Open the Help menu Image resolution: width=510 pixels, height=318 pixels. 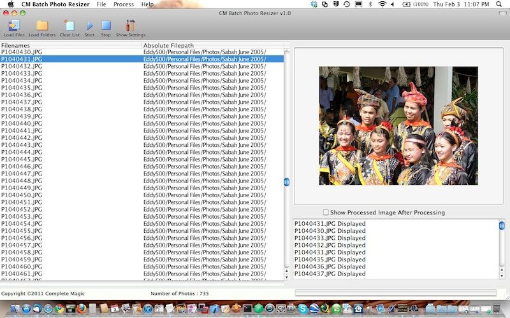pyautogui.click(x=147, y=4)
